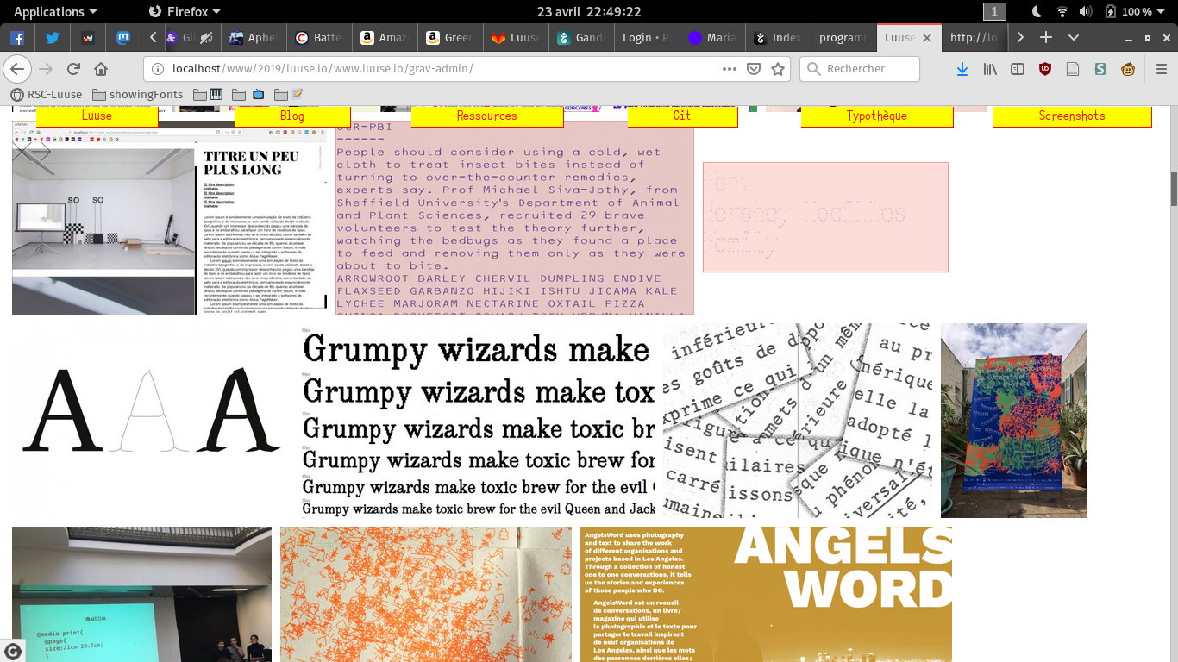Reload the current page
The height and width of the screenshot is (662, 1178).
point(73,69)
